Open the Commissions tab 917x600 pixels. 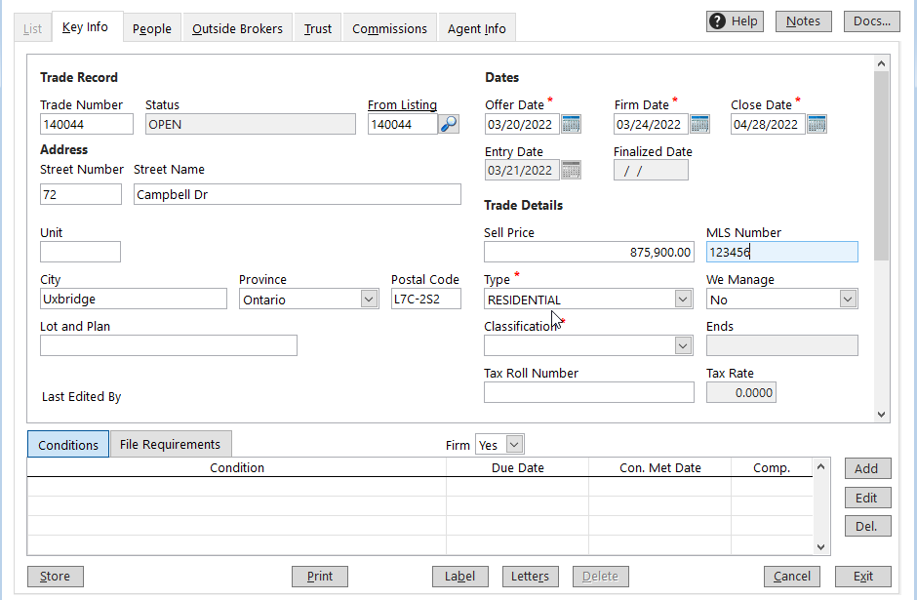(x=389, y=28)
